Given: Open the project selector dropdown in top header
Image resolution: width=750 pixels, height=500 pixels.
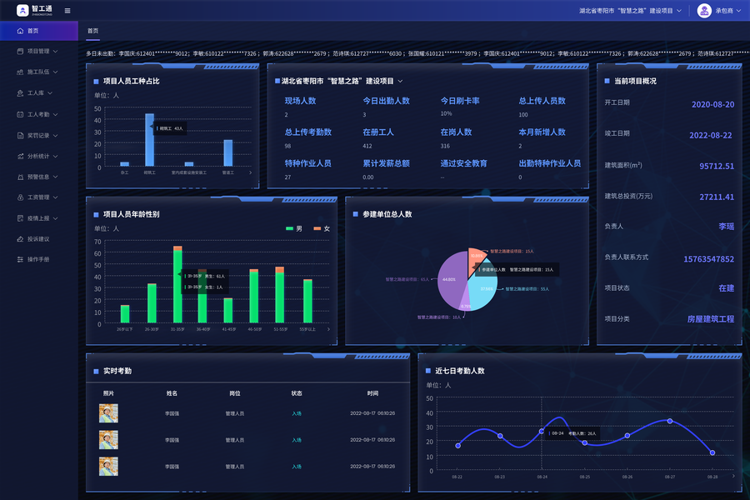Looking at the screenshot, I should click(631, 11).
